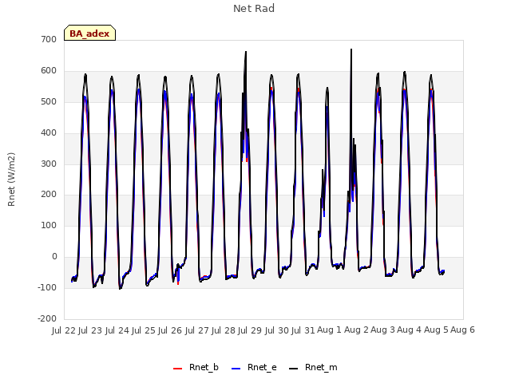The image size is (511, 383).
Task: Click the Rnet_e legend entry
Action: [x=254, y=367]
